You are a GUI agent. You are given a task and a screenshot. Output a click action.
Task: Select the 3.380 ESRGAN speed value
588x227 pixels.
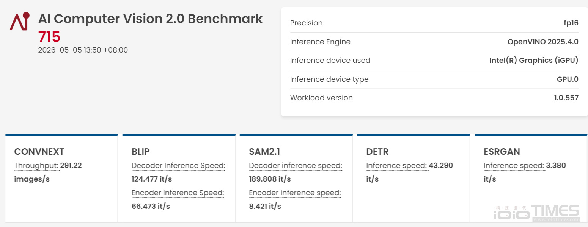pyautogui.click(x=556, y=166)
